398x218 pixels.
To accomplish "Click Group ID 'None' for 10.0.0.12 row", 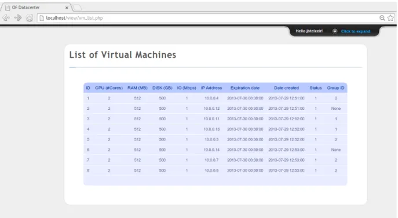I will point(336,109).
